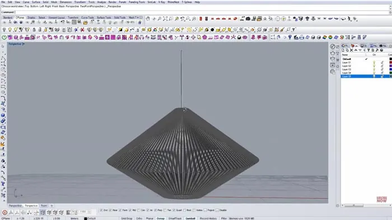
Task: Click Layer 02 purple color swatch
Action: click(x=390, y=66)
